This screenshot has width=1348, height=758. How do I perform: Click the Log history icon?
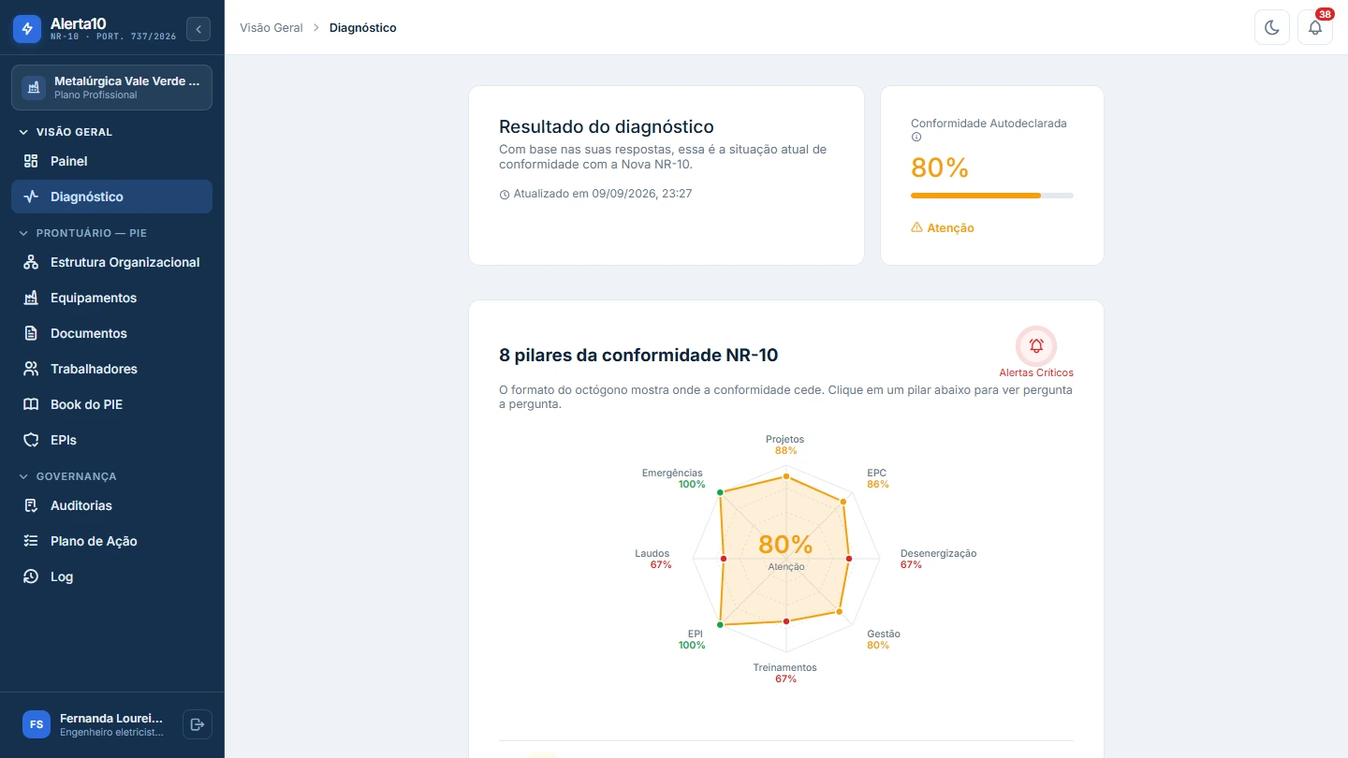[x=31, y=576]
